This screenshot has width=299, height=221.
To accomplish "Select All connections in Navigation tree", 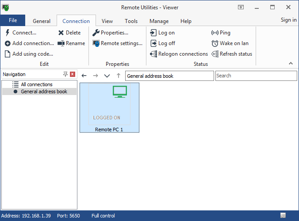I will point(39,84).
